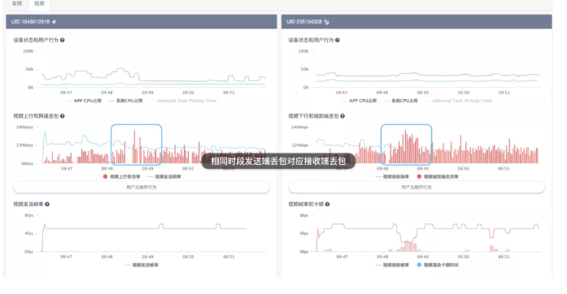Click the 视频帧率和卡顿 chart title
Image resolution: width=567 pixels, height=294 pixels.
tap(306, 204)
